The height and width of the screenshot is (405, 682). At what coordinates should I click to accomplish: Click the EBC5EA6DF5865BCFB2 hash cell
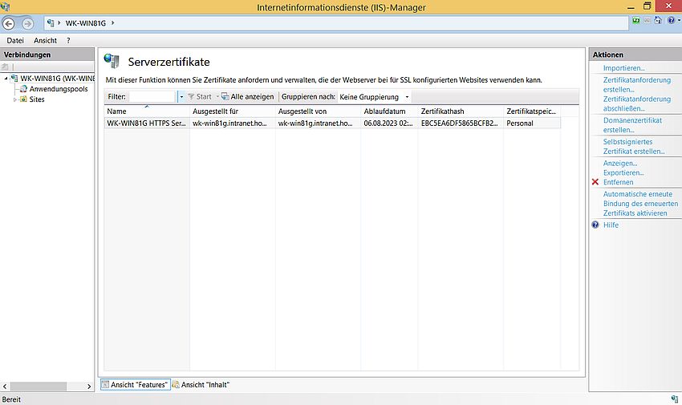(461, 123)
